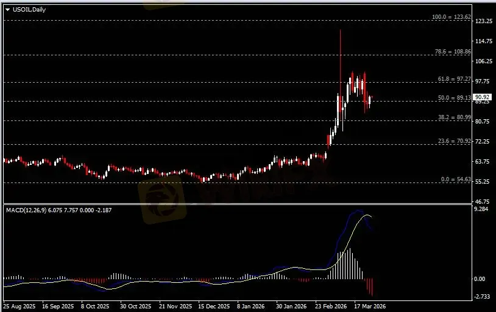The image size is (496, 312).
Task: Click the MACD(12,26,9) indicator label
Action: click(59, 210)
